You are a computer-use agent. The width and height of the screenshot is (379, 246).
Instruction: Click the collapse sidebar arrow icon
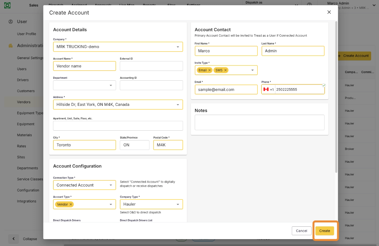tap(13, 239)
